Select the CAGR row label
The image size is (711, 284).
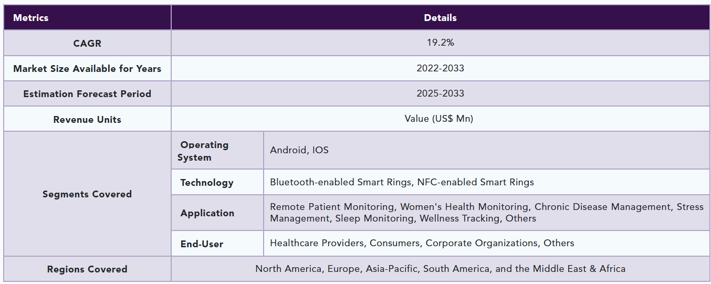[x=87, y=44]
